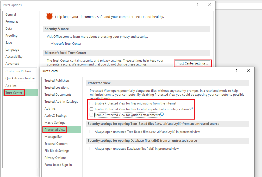Click the Protected View section heading

(x=99, y=83)
